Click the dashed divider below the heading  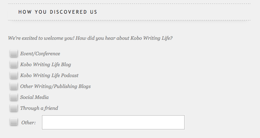[129, 20]
